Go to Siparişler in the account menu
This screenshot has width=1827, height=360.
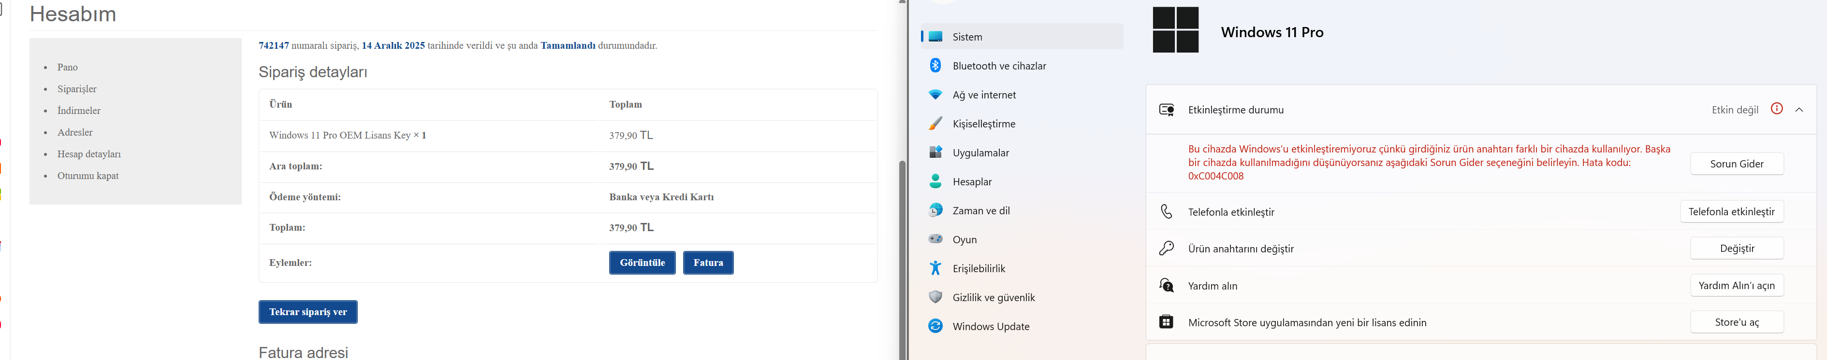click(x=76, y=89)
